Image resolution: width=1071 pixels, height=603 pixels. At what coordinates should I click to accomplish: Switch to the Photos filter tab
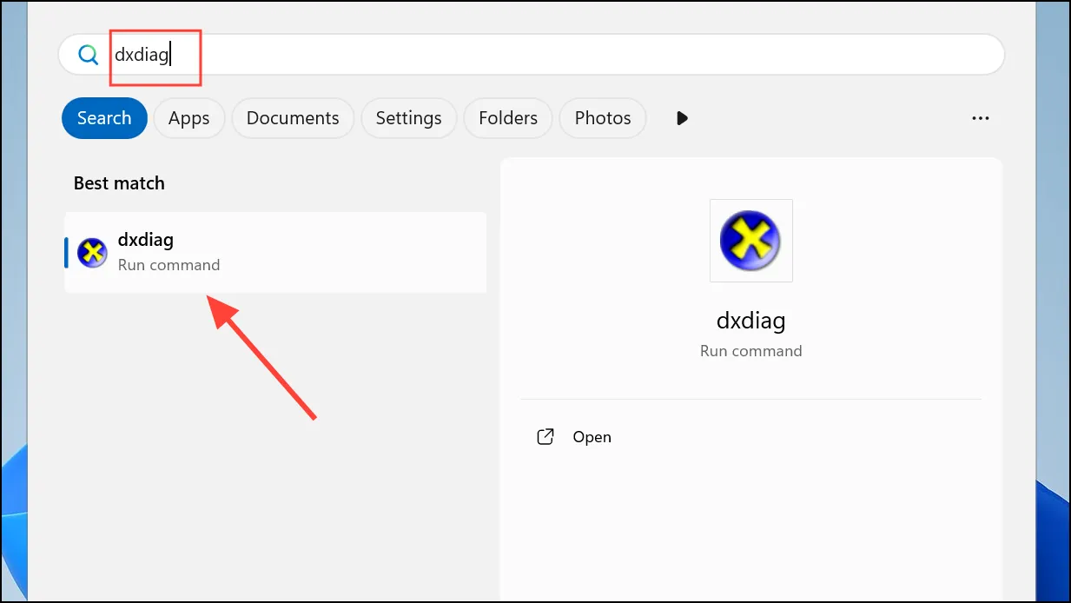pyautogui.click(x=603, y=118)
